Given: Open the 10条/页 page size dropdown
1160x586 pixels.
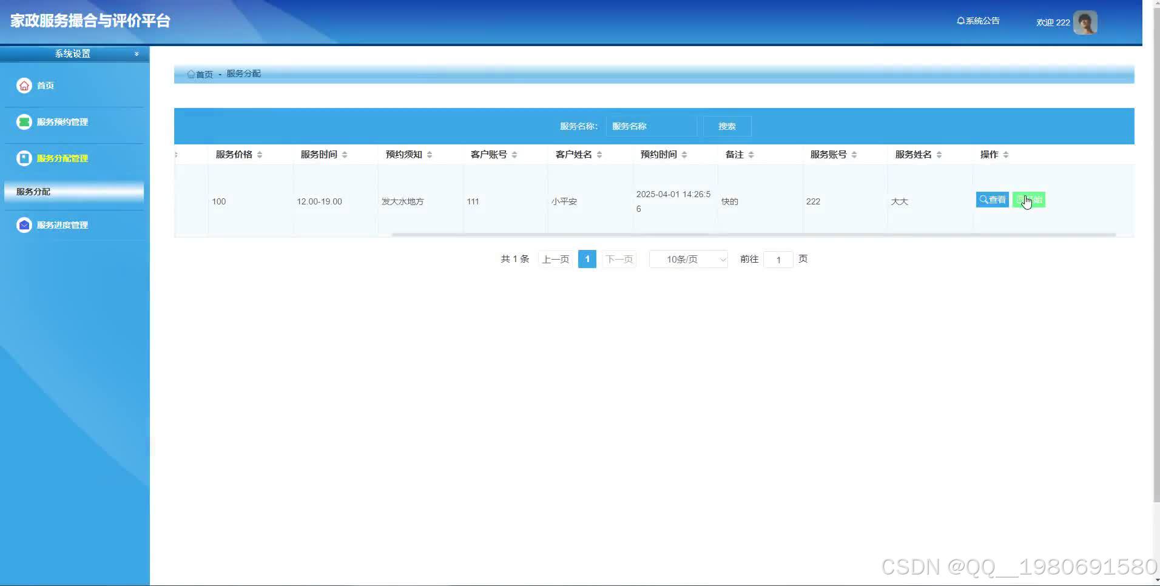Looking at the screenshot, I should tap(688, 259).
